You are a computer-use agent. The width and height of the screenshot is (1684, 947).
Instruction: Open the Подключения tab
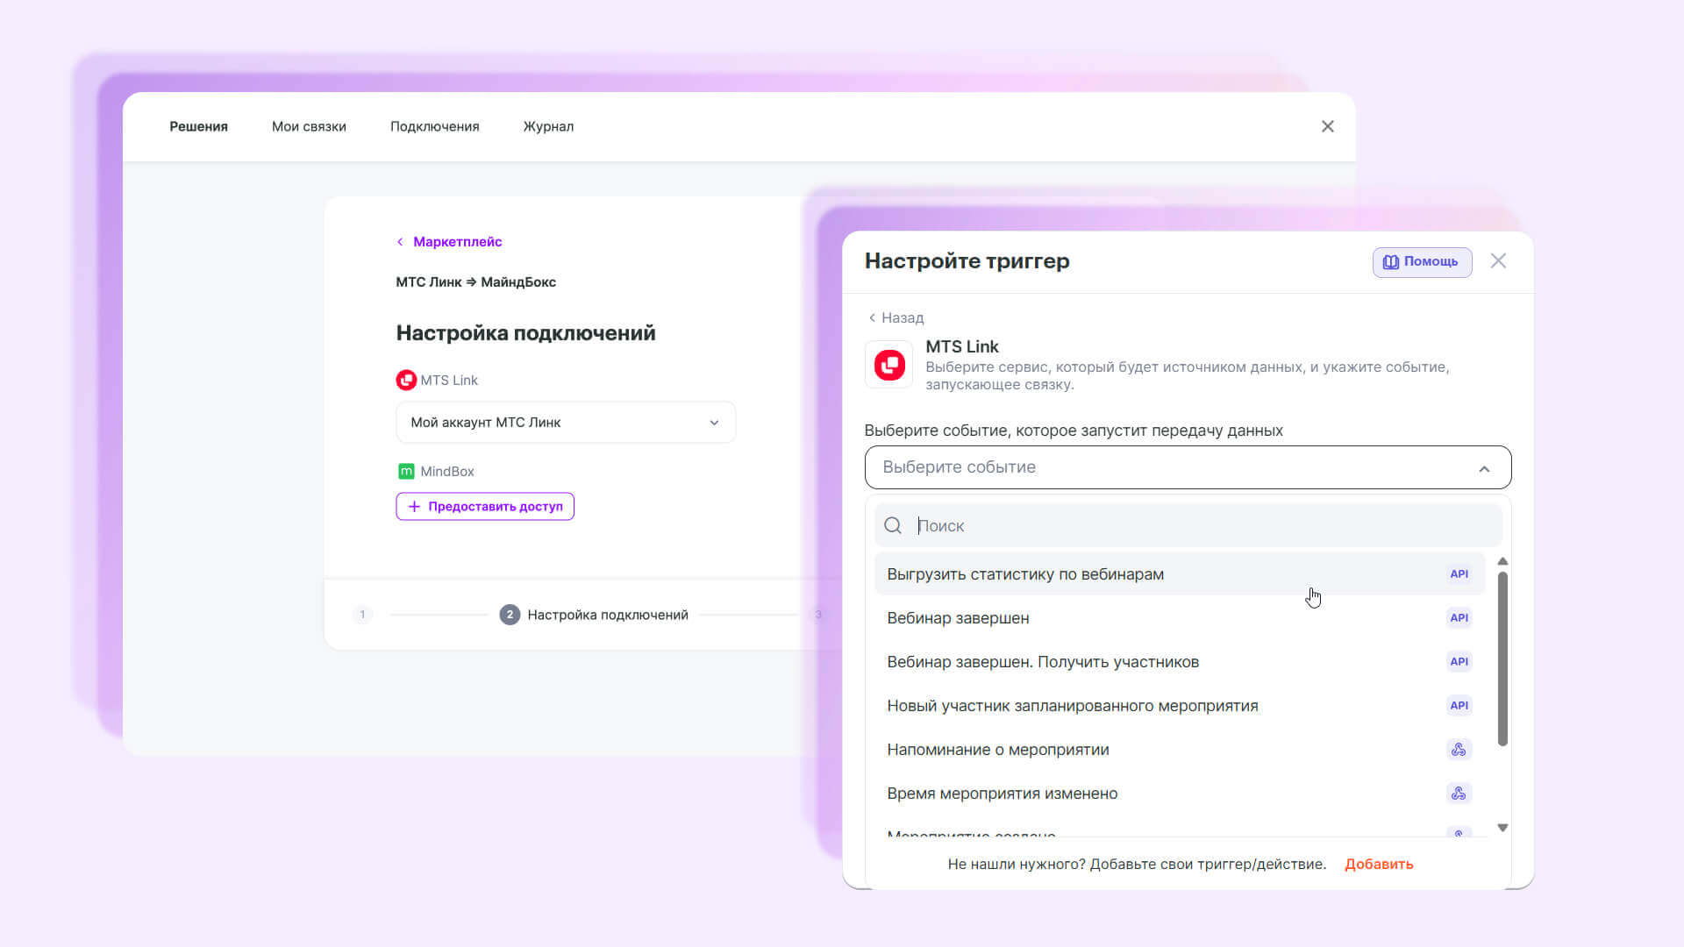point(435,126)
